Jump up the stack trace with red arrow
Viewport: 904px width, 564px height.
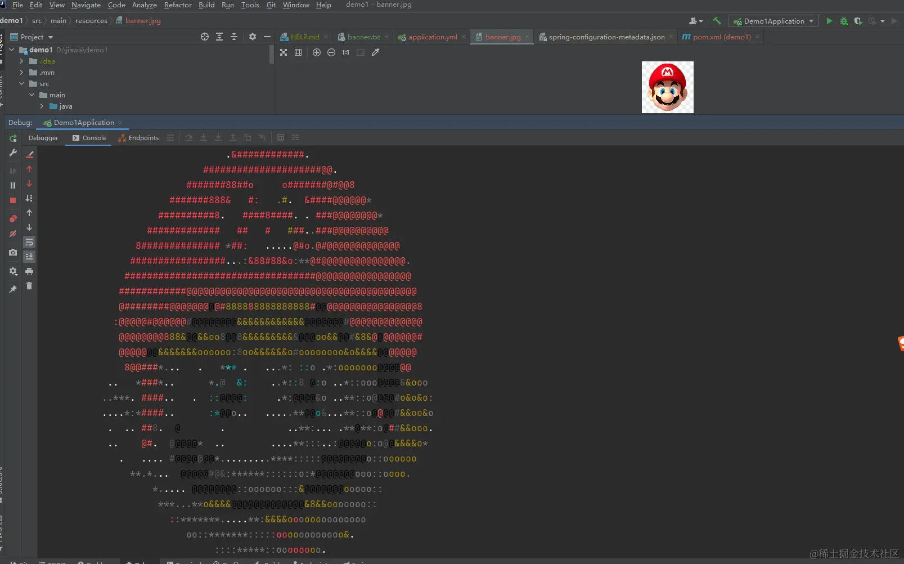(x=29, y=169)
